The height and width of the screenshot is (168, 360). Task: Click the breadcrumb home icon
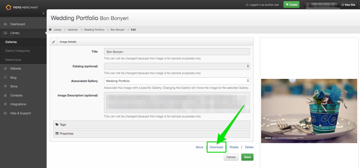50,29
